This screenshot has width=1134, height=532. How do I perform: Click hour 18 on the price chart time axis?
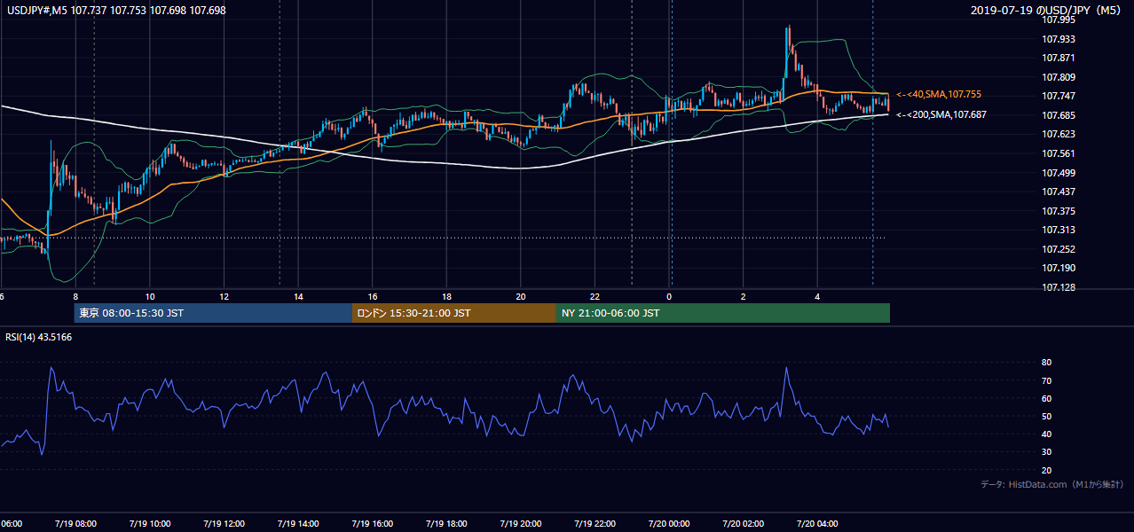click(x=447, y=297)
